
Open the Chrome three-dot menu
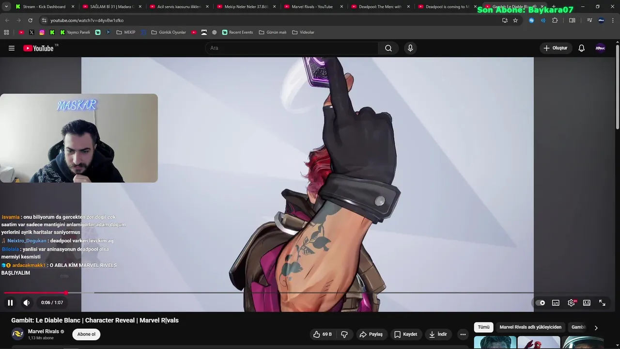point(613,20)
